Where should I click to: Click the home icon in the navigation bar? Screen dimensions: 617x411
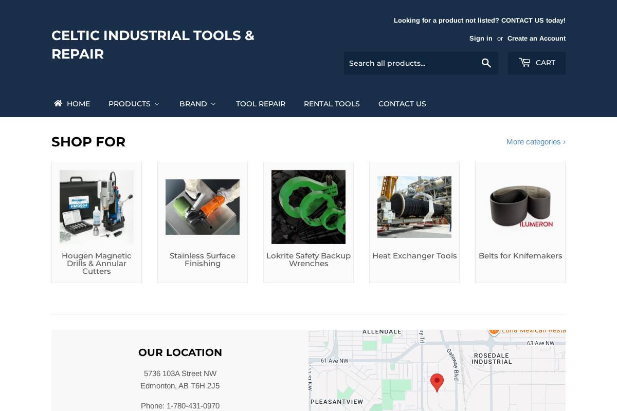pyautogui.click(x=58, y=103)
